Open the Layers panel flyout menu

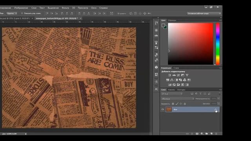pyautogui.click(x=220, y=90)
